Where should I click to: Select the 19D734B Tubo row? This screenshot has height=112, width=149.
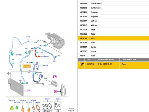click(x=113, y=43)
